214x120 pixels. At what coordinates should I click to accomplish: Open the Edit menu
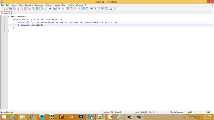pos(8,5)
